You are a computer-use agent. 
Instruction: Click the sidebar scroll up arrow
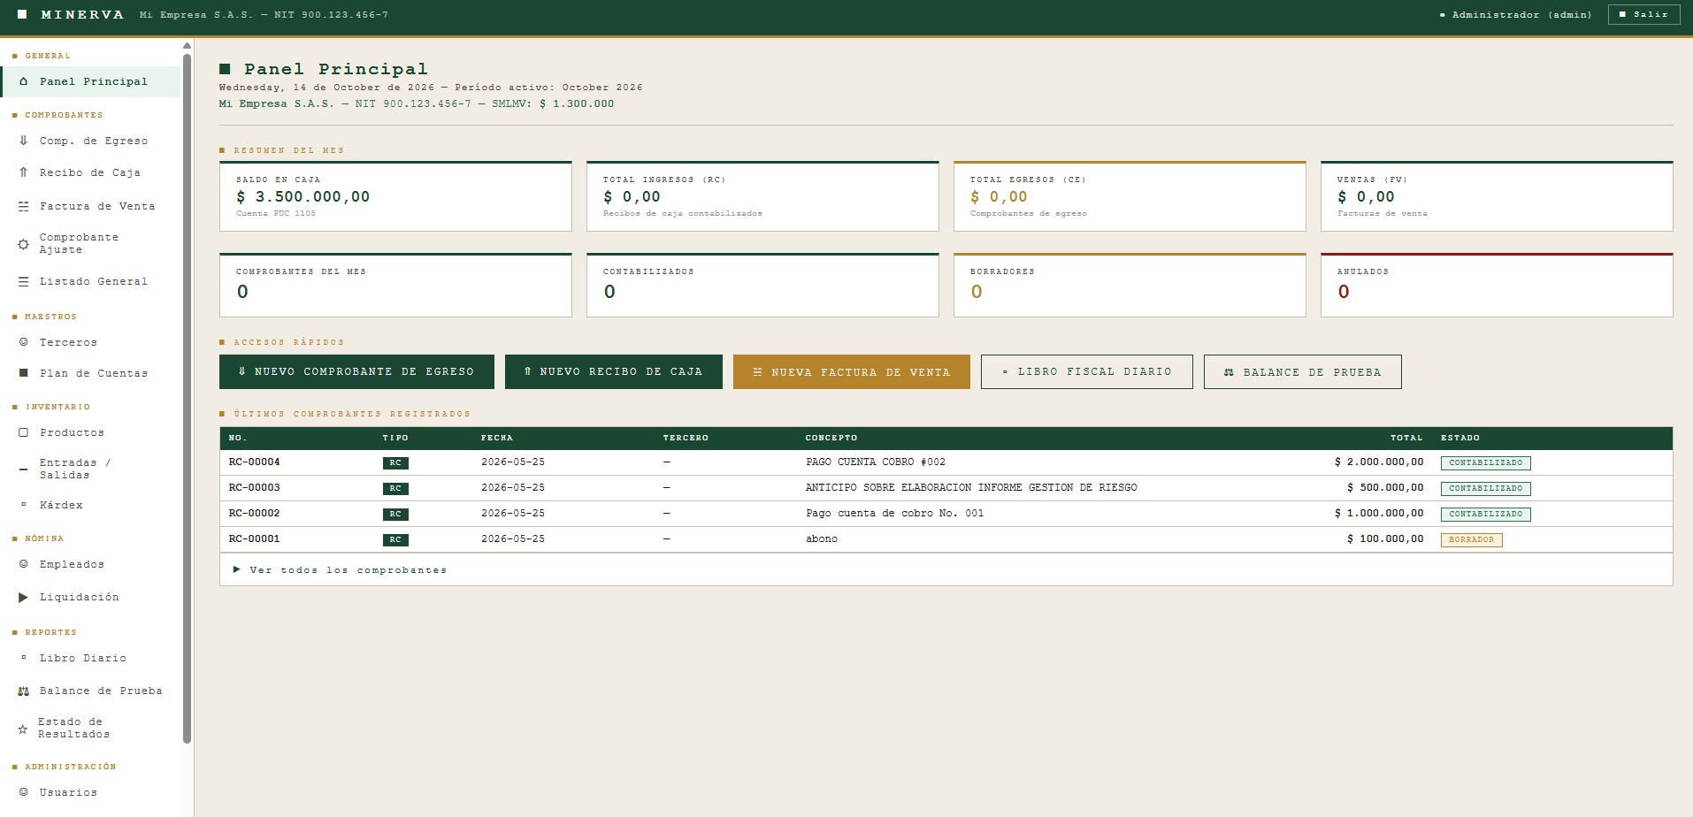point(187,45)
